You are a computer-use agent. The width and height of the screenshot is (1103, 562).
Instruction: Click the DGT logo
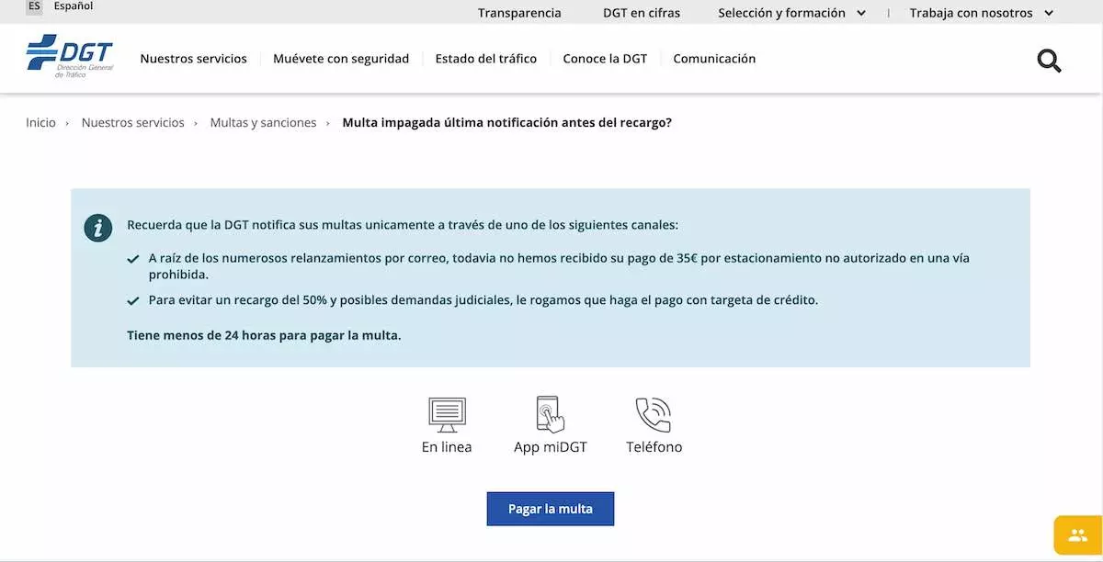pos(71,56)
